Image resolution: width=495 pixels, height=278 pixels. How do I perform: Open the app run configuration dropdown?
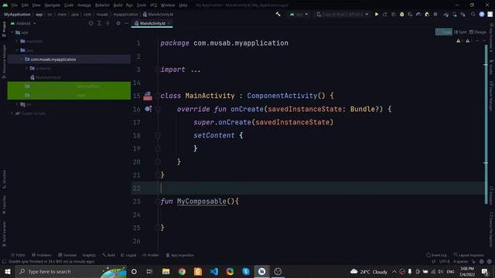(299, 14)
